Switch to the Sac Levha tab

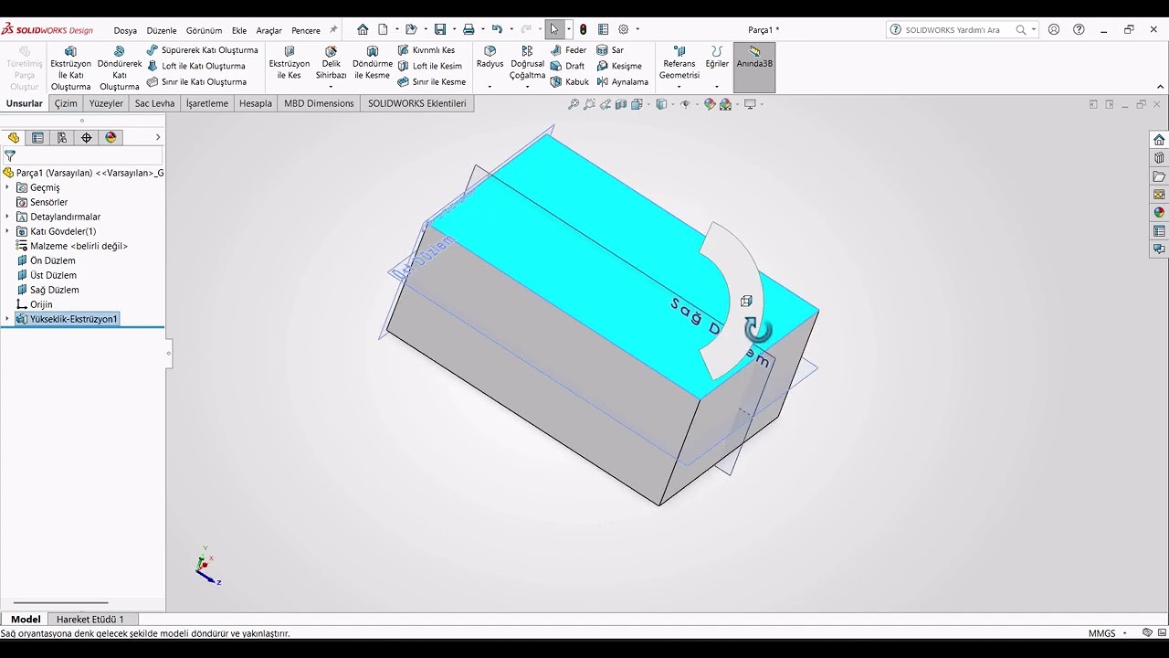(x=154, y=103)
